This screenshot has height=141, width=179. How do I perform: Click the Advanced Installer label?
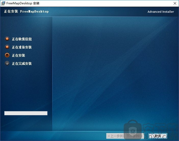[x=161, y=12]
